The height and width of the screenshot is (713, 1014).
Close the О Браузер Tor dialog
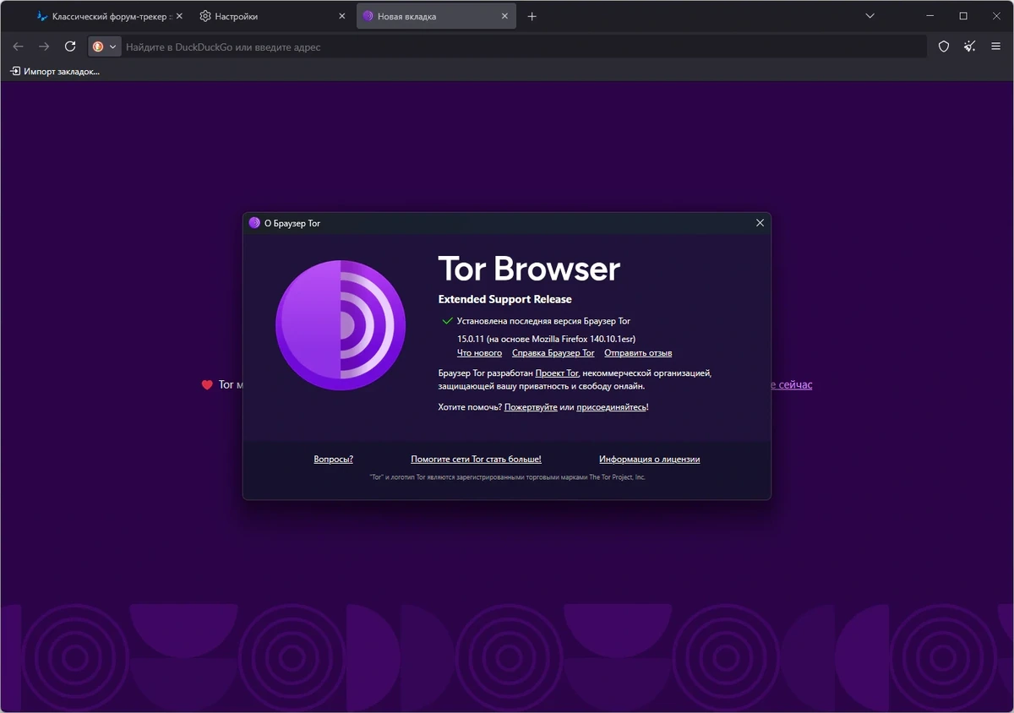(x=760, y=223)
